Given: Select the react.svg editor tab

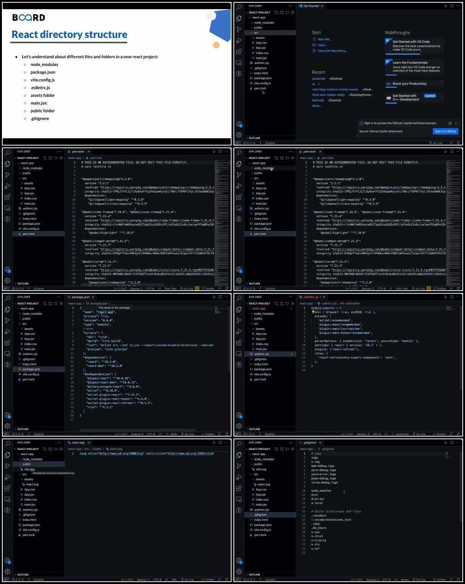Looking at the screenshot, I should pyautogui.click(x=78, y=443).
